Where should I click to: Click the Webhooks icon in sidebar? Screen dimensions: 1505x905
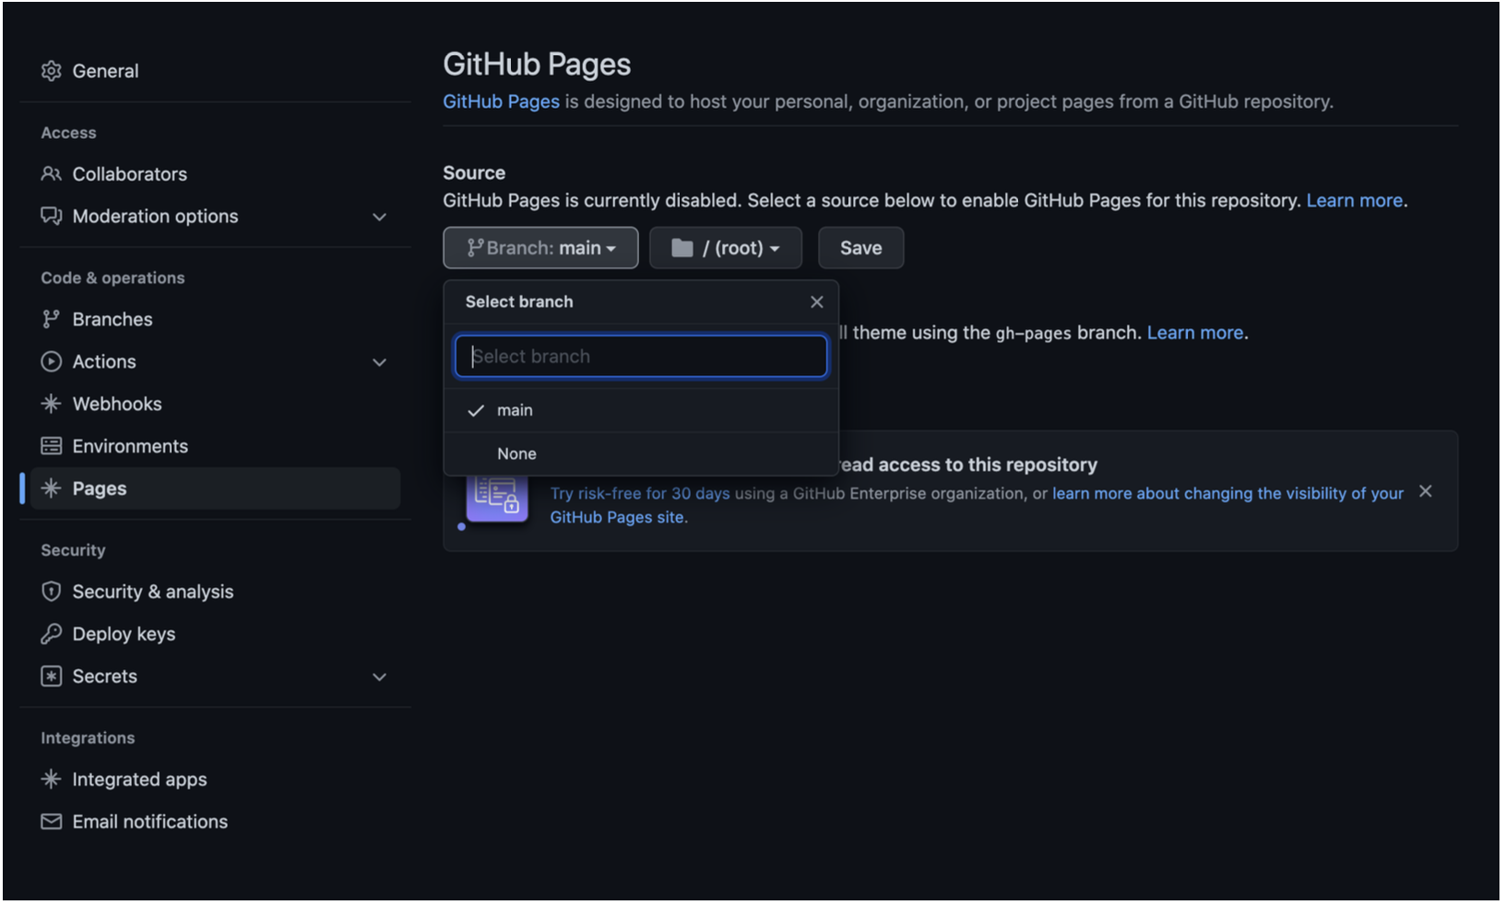[51, 405]
